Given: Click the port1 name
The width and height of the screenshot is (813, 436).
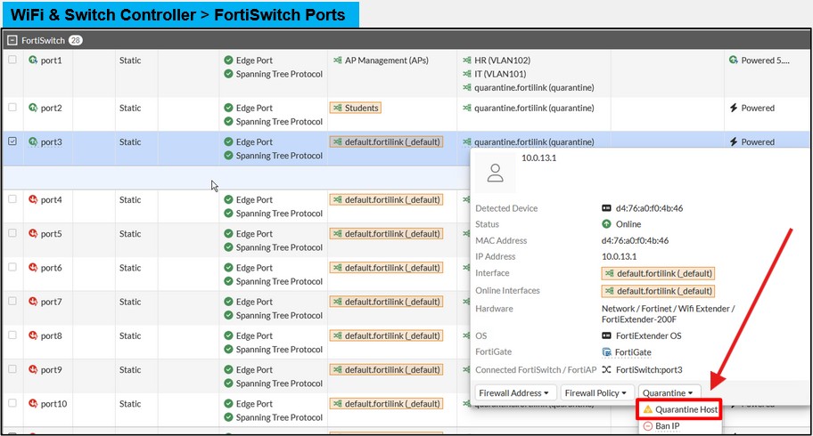Looking at the screenshot, I should tap(52, 61).
